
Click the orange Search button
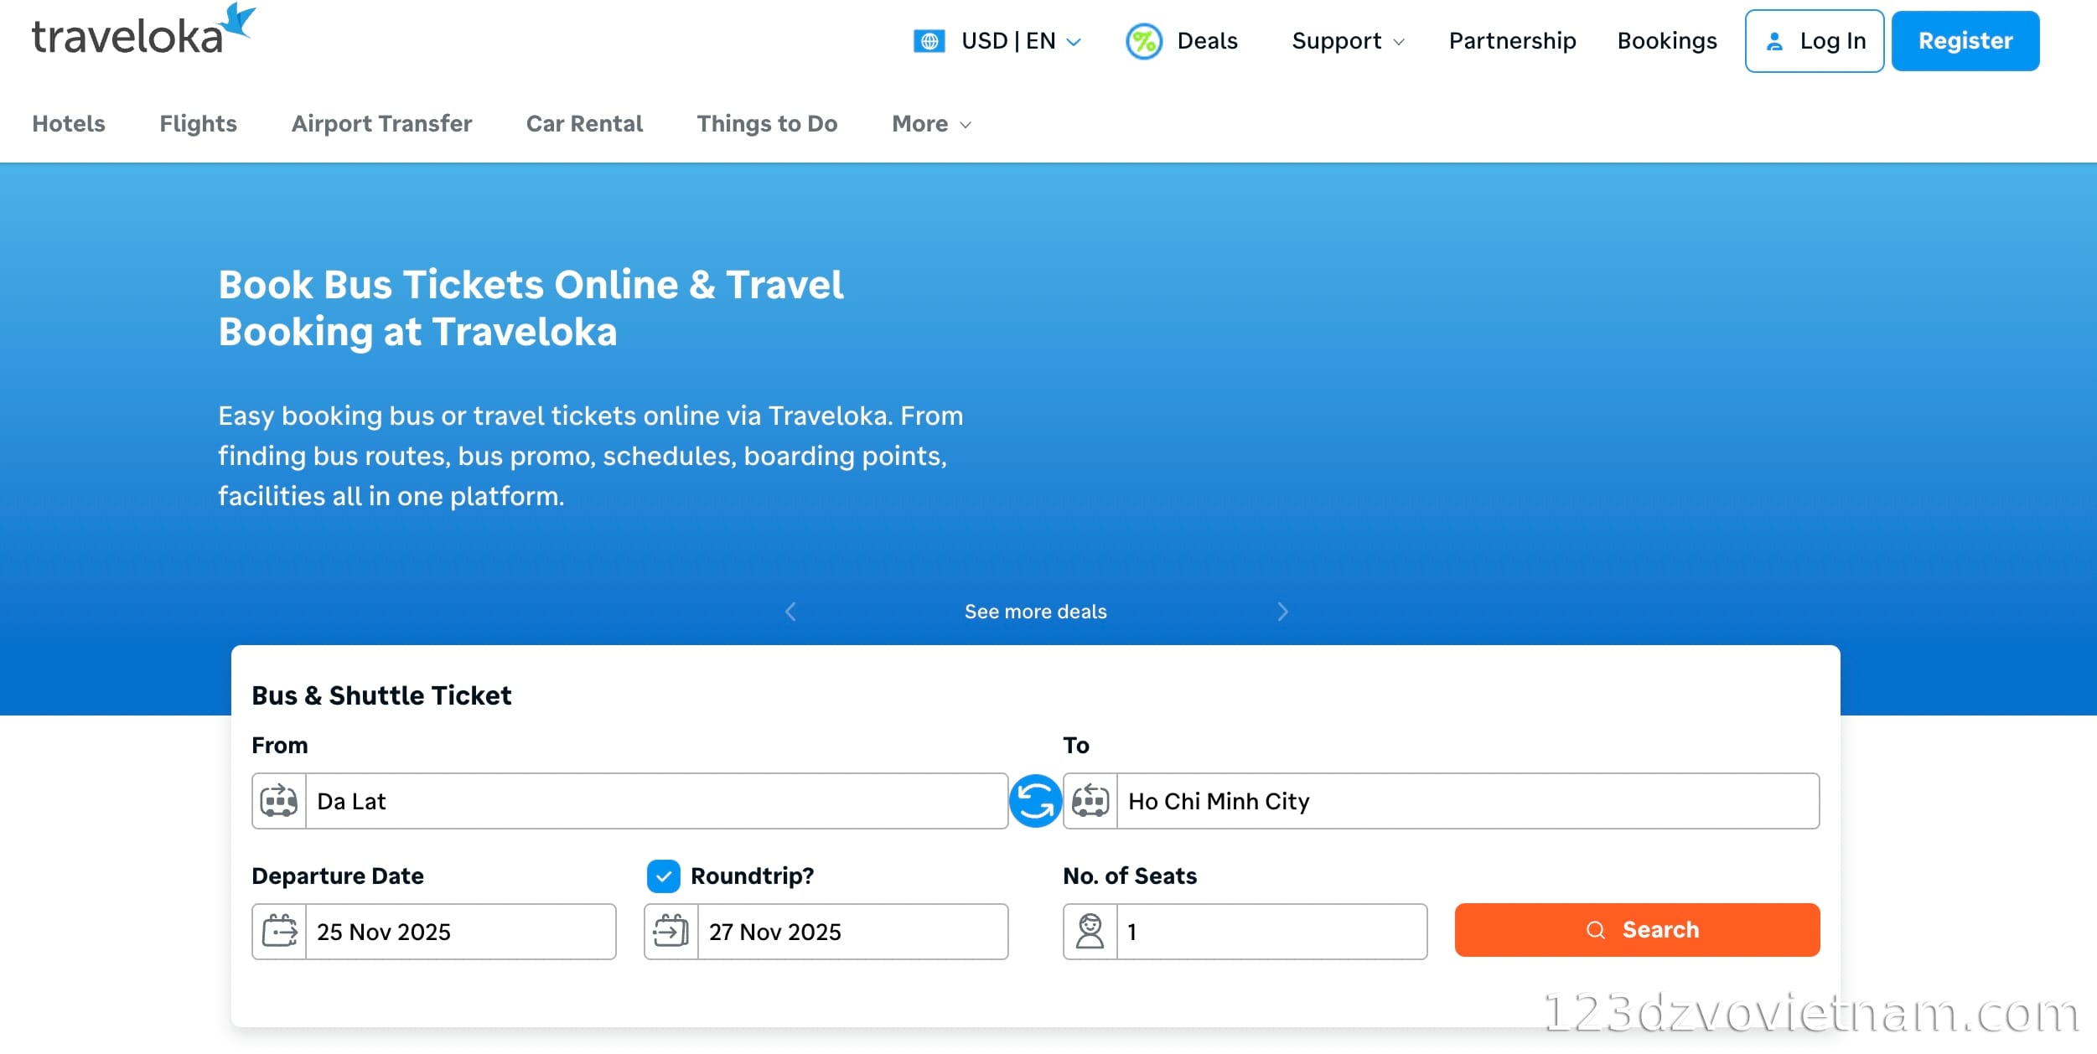coord(1637,930)
